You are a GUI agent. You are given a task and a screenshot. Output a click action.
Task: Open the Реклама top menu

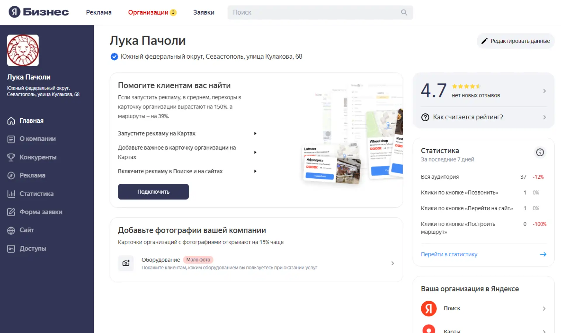tap(99, 12)
